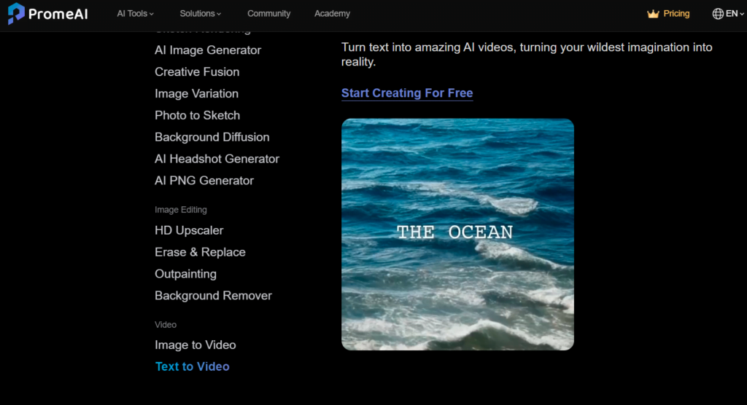Open Image to Video tool

tap(195, 345)
